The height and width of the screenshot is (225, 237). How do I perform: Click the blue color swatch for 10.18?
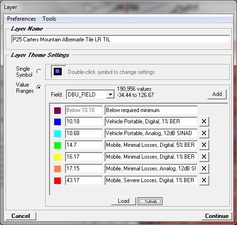[57, 122]
